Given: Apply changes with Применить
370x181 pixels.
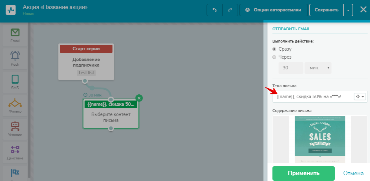Looking at the screenshot, I should tap(303, 173).
